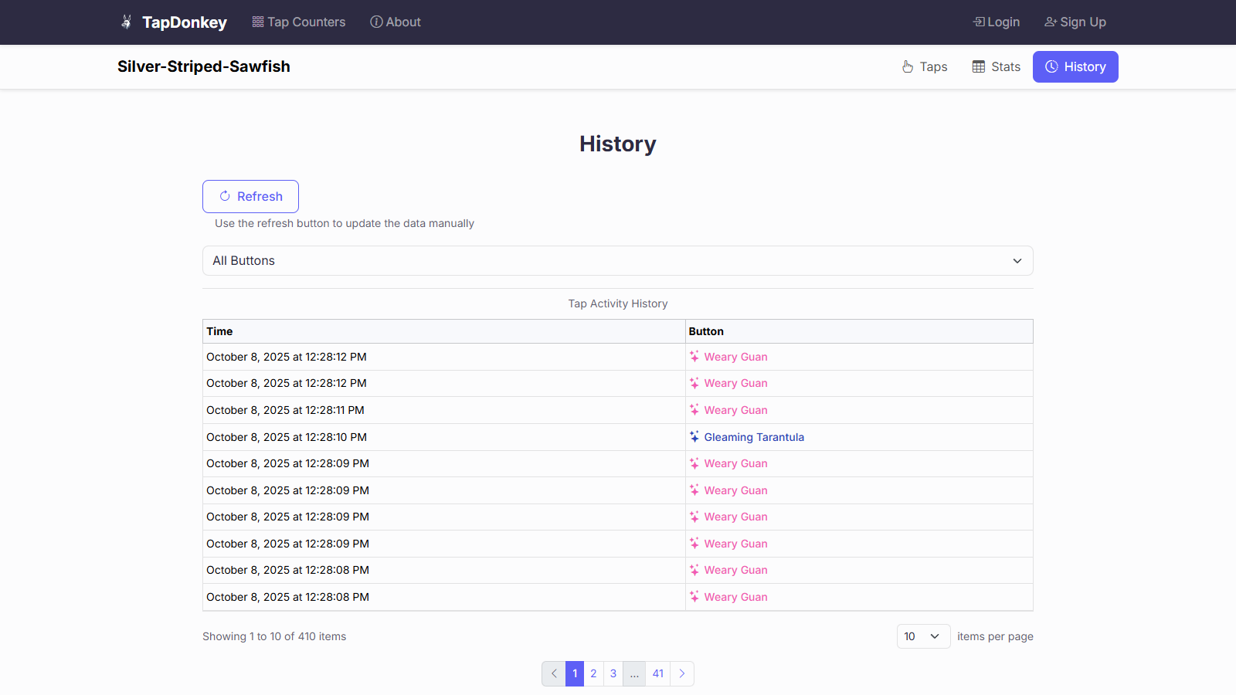Select page 1 in pagination
1236x695 pixels.
pyautogui.click(x=575, y=673)
